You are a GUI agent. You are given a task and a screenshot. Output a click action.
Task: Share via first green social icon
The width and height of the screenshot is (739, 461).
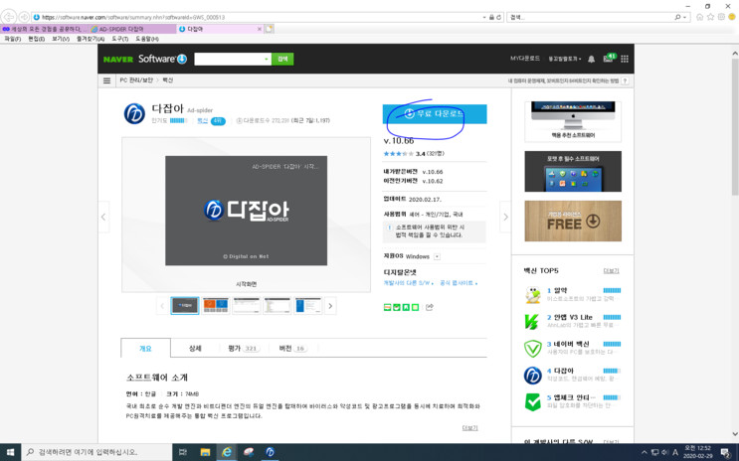pyautogui.click(x=388, y=307)
